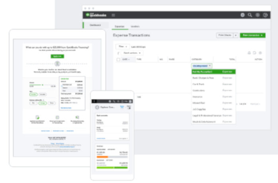This screenshot has height=183, width=278.
Task: Click the print icon above the table
Action: [249, 53]
